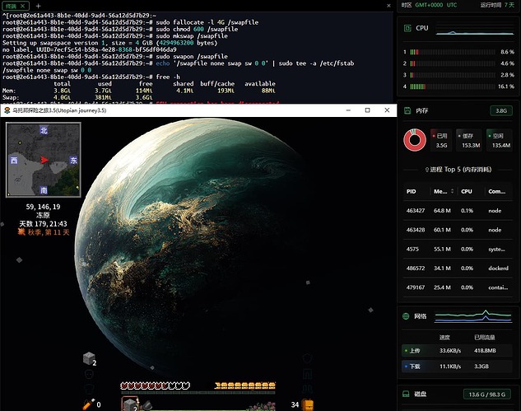
Task: Click the stone block item icon with count 2
Action: tap(89, 358)
